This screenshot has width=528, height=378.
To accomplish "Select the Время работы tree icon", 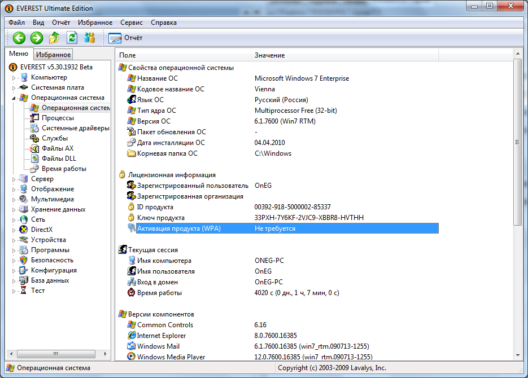I will coord(34,169).
